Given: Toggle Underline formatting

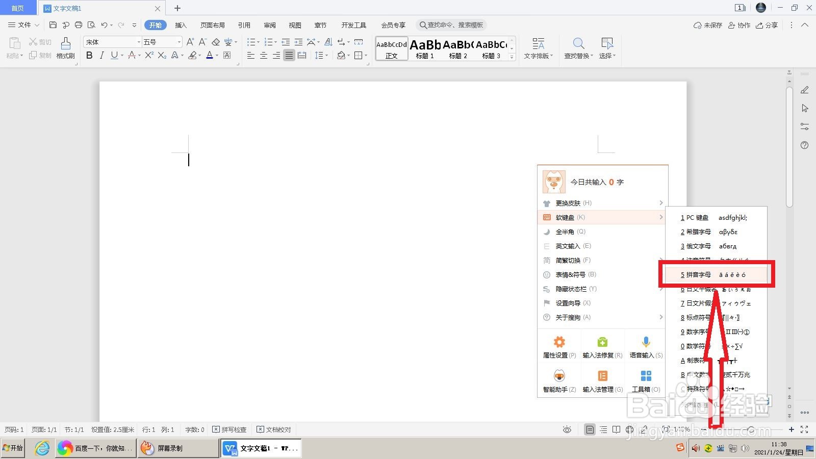Looking at the screenshot, I should click(x=114, y=55).
